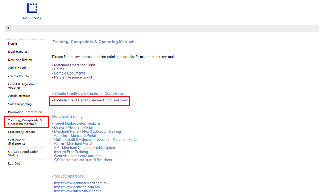The image size is (321, 192).
Task: Click the Forms link
Action: tap(59, 69)
